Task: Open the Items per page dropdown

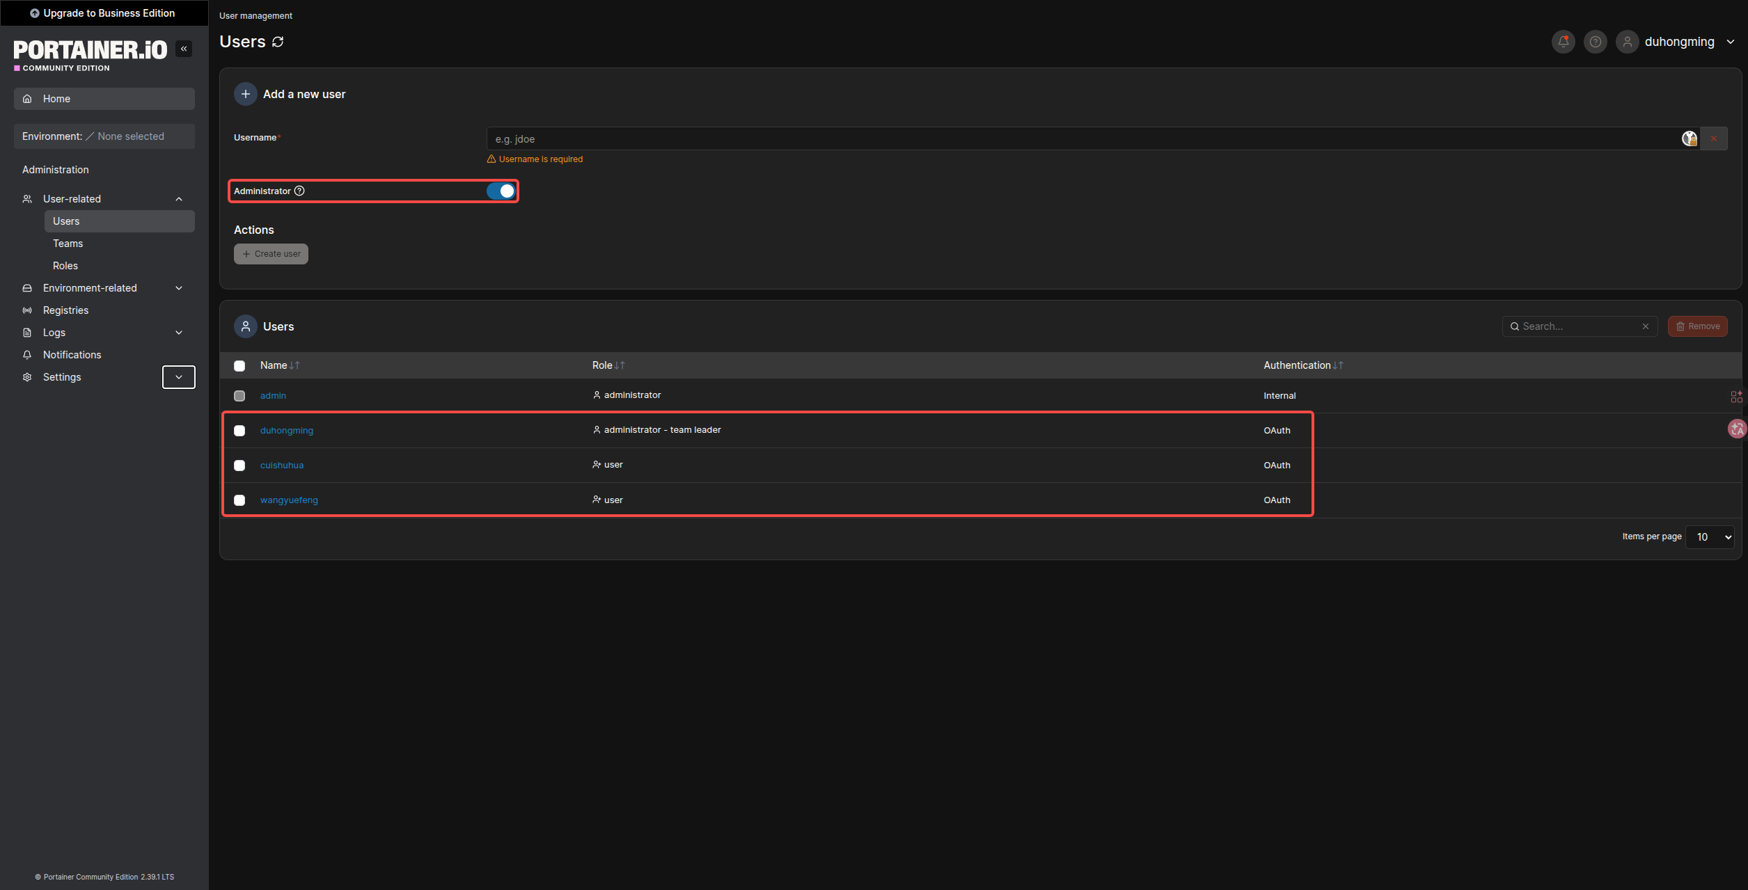Action: [x=1710, y=537]
